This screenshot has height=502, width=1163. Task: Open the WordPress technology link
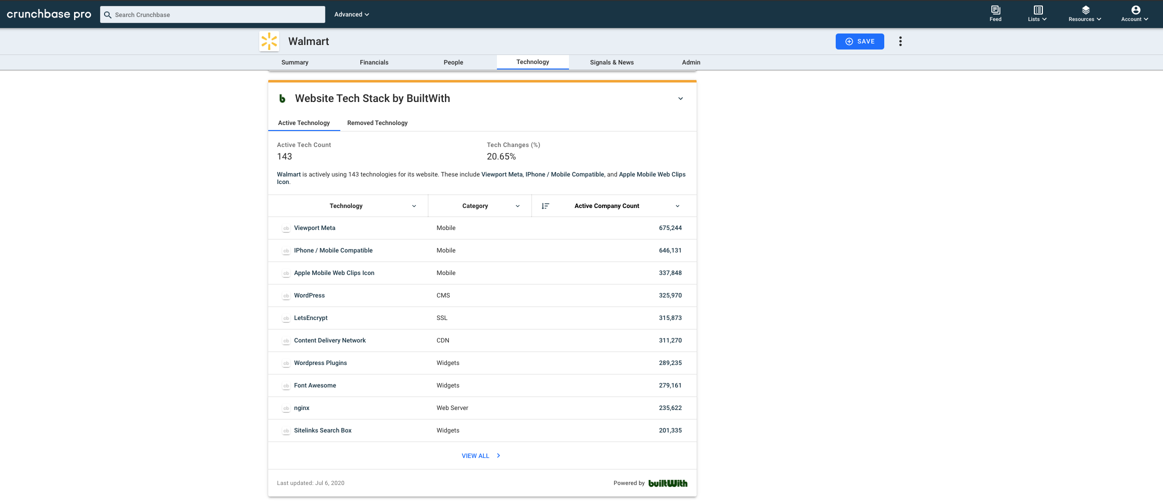pyautogui.click(x=309, y=295)
